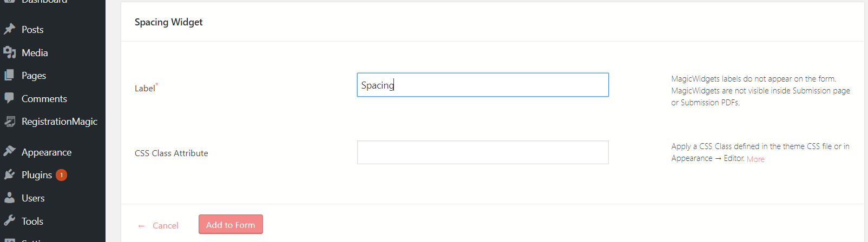Click the Pages icon in sidebar
Viewport: 868px width, 242px height.
point(10,76)
